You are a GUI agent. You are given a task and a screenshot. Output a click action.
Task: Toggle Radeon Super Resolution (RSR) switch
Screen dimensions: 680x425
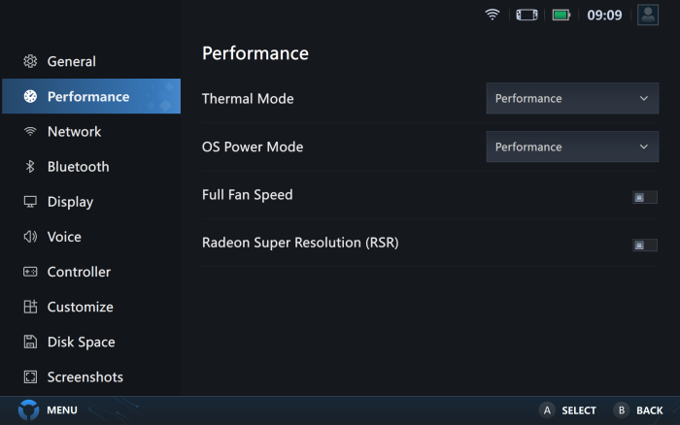click(644, 245)
